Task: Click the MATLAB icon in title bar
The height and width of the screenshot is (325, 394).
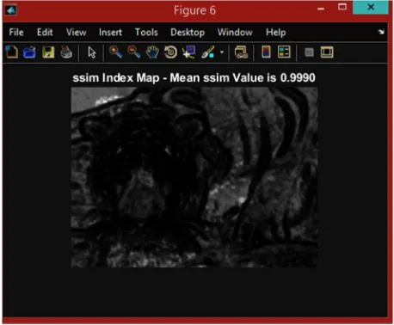Action: coord(11,10)
